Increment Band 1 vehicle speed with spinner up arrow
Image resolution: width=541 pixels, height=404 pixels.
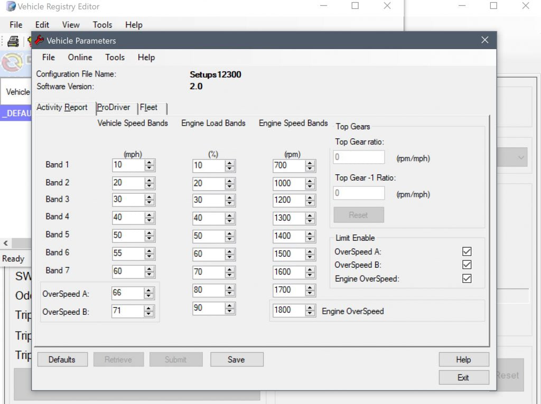150,163
